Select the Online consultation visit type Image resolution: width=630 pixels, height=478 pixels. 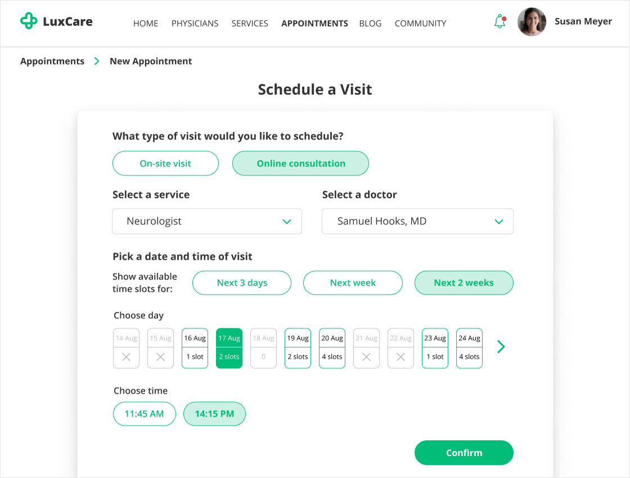pyautogui.click(x=301, y=164)
